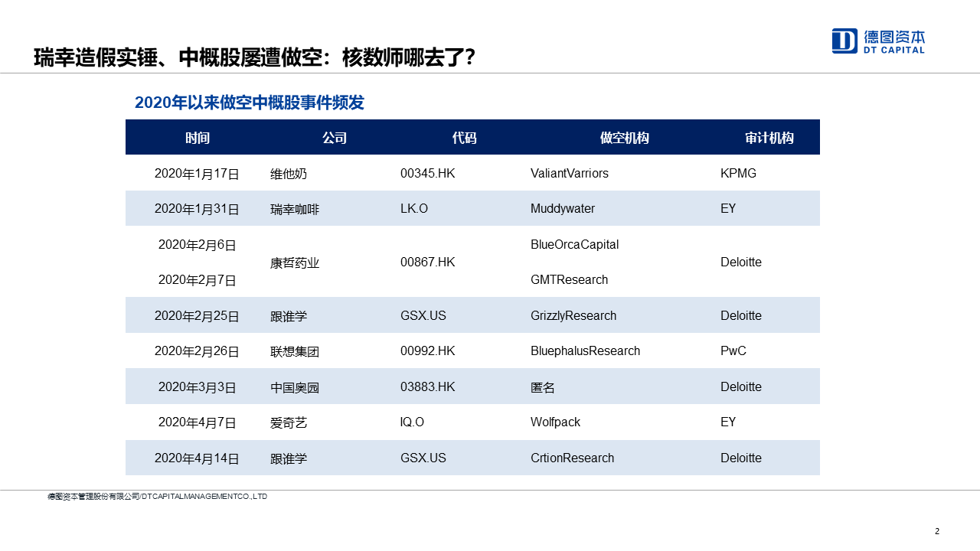The image size is (980, 551).
Task: Click the 德图资本 logo text
Action: pyautogui.click(x=893, y=36)
